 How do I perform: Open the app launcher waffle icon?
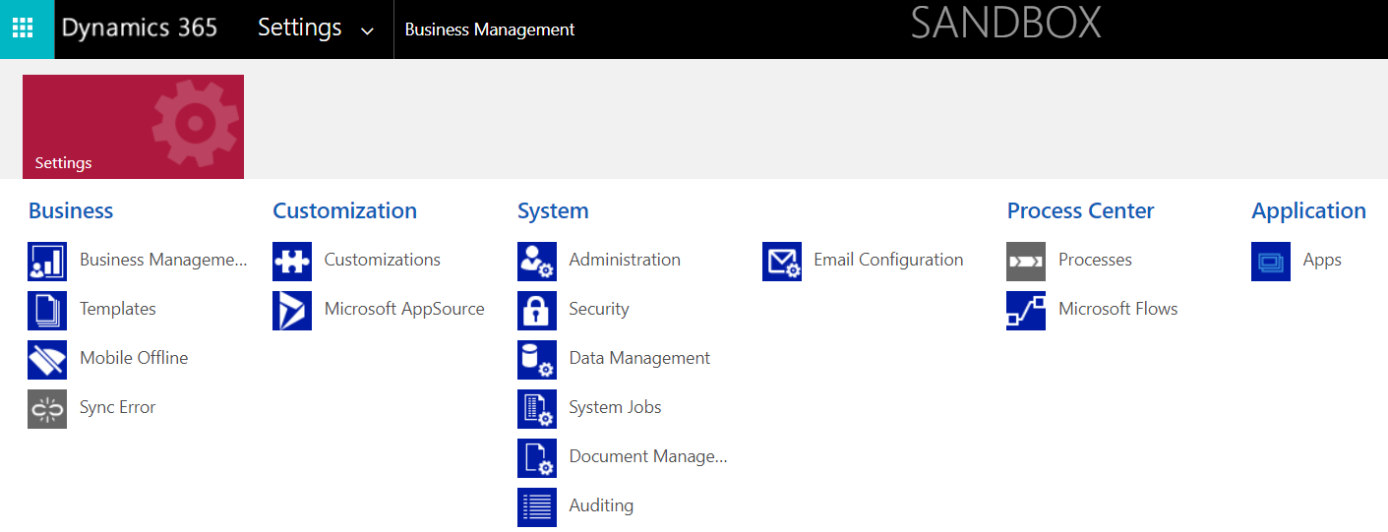pos(23,29)
